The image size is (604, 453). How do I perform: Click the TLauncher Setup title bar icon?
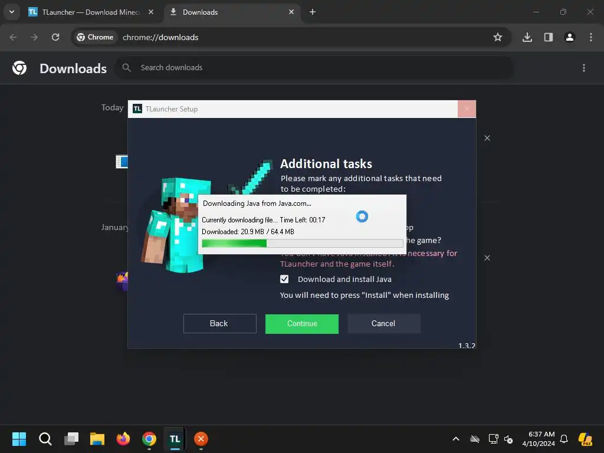pos(137,109)
